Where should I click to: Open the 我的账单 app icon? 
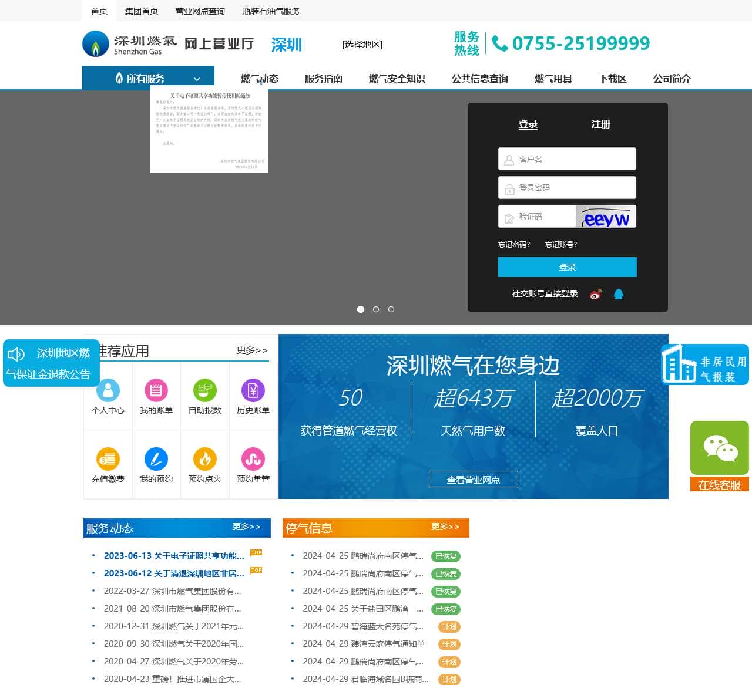click(156, 390)
